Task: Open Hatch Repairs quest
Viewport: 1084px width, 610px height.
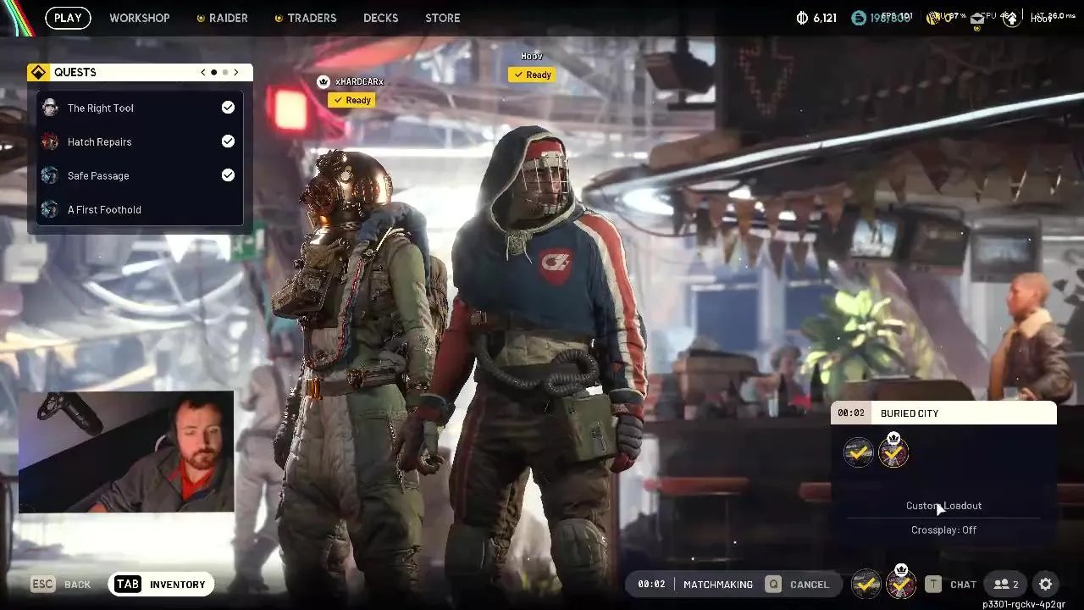Action: click(140, 141)
